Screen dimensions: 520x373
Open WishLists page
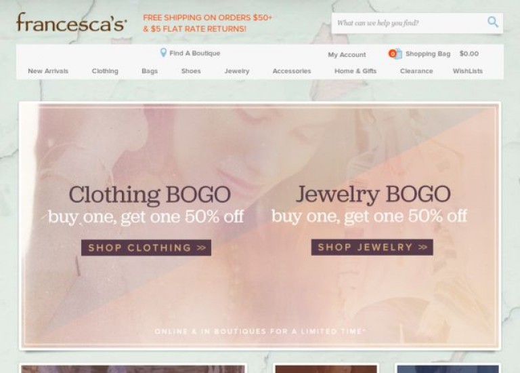tap(468, 71)
